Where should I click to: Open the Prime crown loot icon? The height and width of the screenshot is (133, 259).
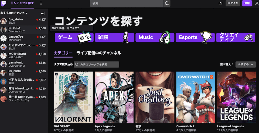(x=220, y=3)
